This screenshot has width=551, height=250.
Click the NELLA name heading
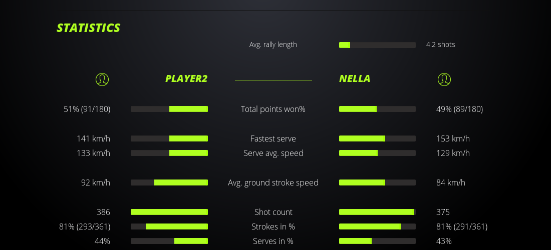(355, 78)
